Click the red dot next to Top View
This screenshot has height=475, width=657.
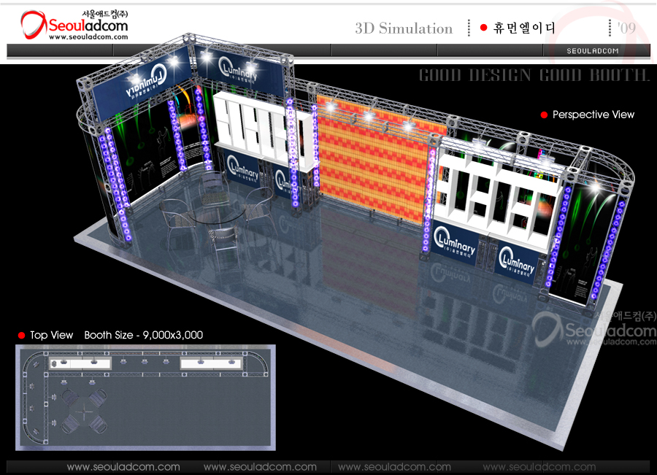[21, 336]
